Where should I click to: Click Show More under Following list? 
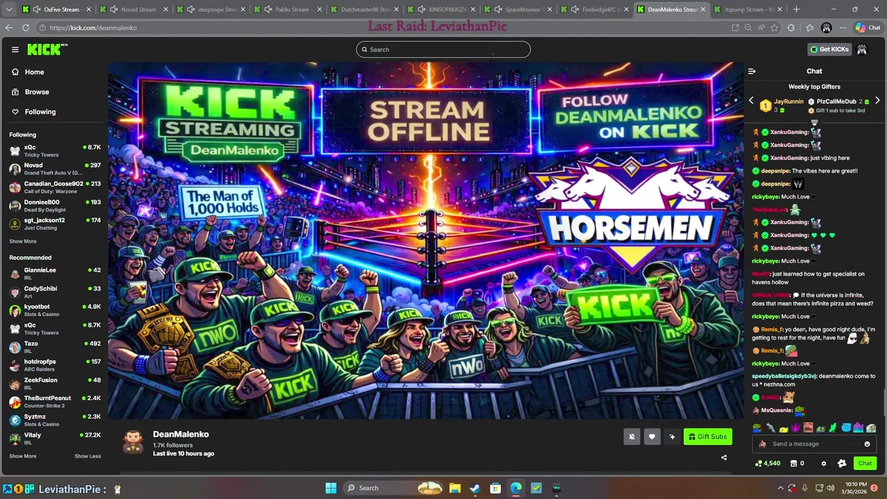23,241
